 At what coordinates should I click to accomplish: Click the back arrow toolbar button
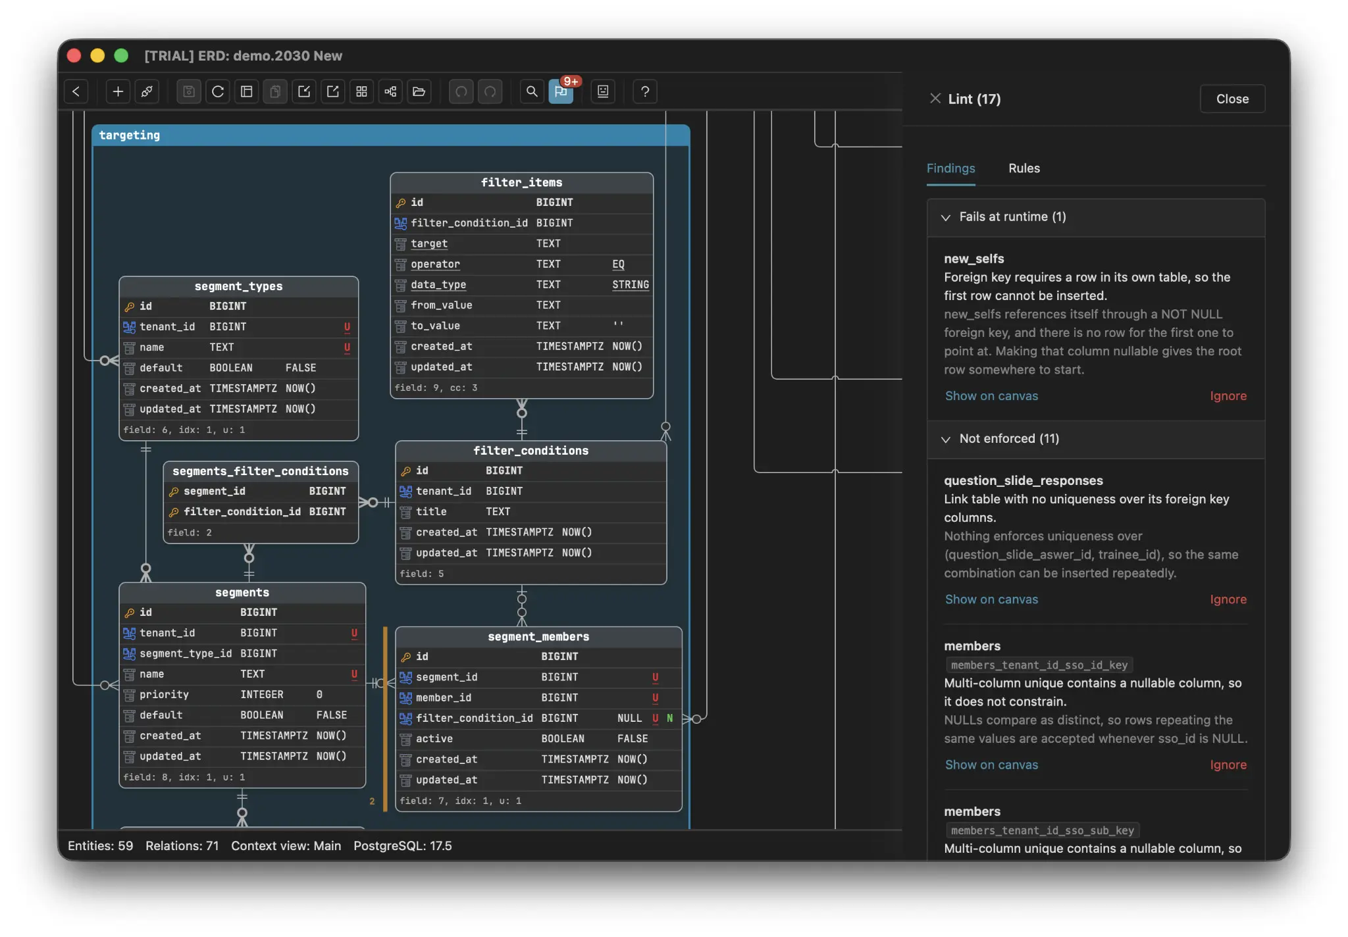(x=76, y=91)
